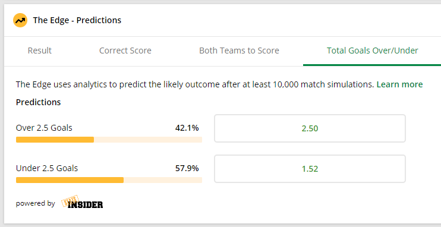Click The Edge - Predictions heading
This screenshot has width=441, height=227.
coord(77,20)
